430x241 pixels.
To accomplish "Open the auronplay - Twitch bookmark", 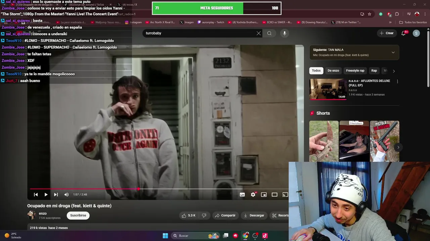I will (x=211, y=22).
